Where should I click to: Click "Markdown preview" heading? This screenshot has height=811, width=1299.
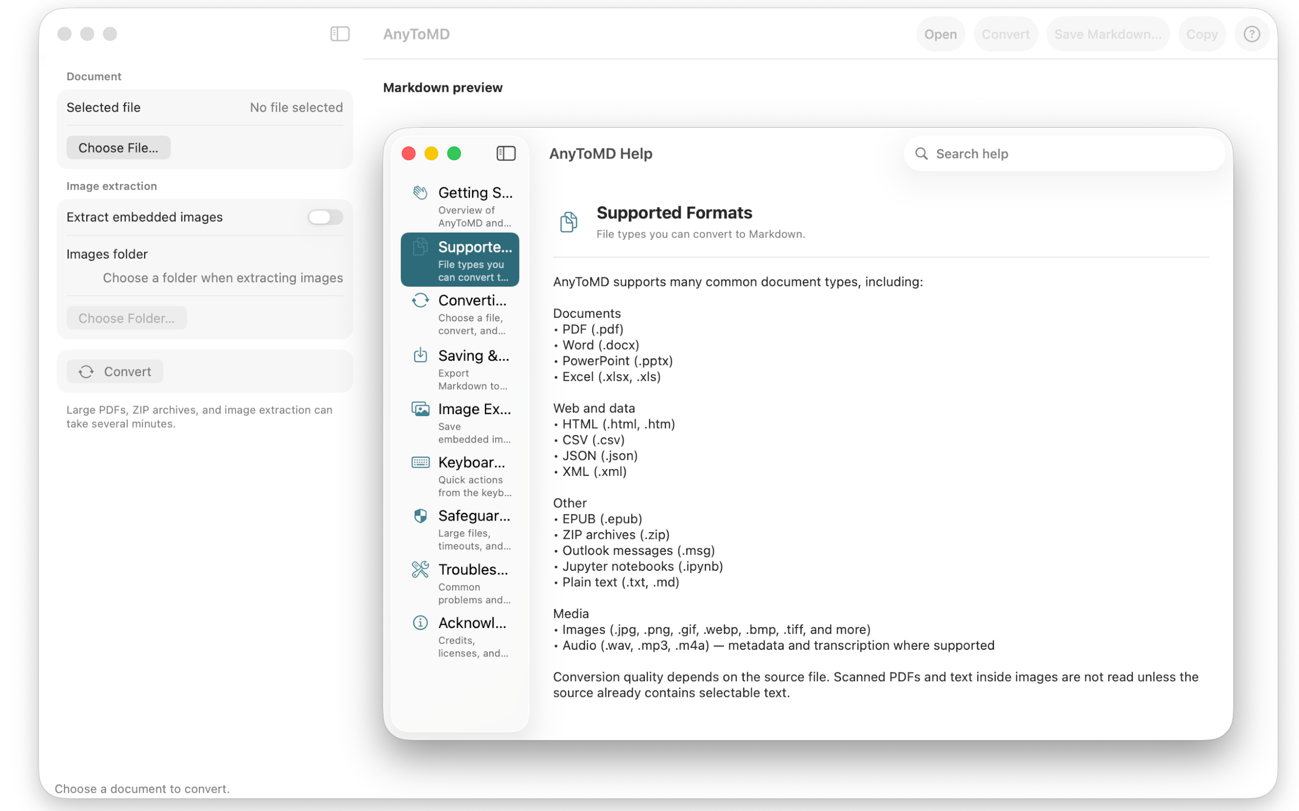(443, 87)
